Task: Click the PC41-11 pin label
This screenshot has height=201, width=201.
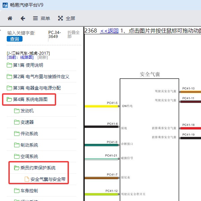Action: coord(188,98)
